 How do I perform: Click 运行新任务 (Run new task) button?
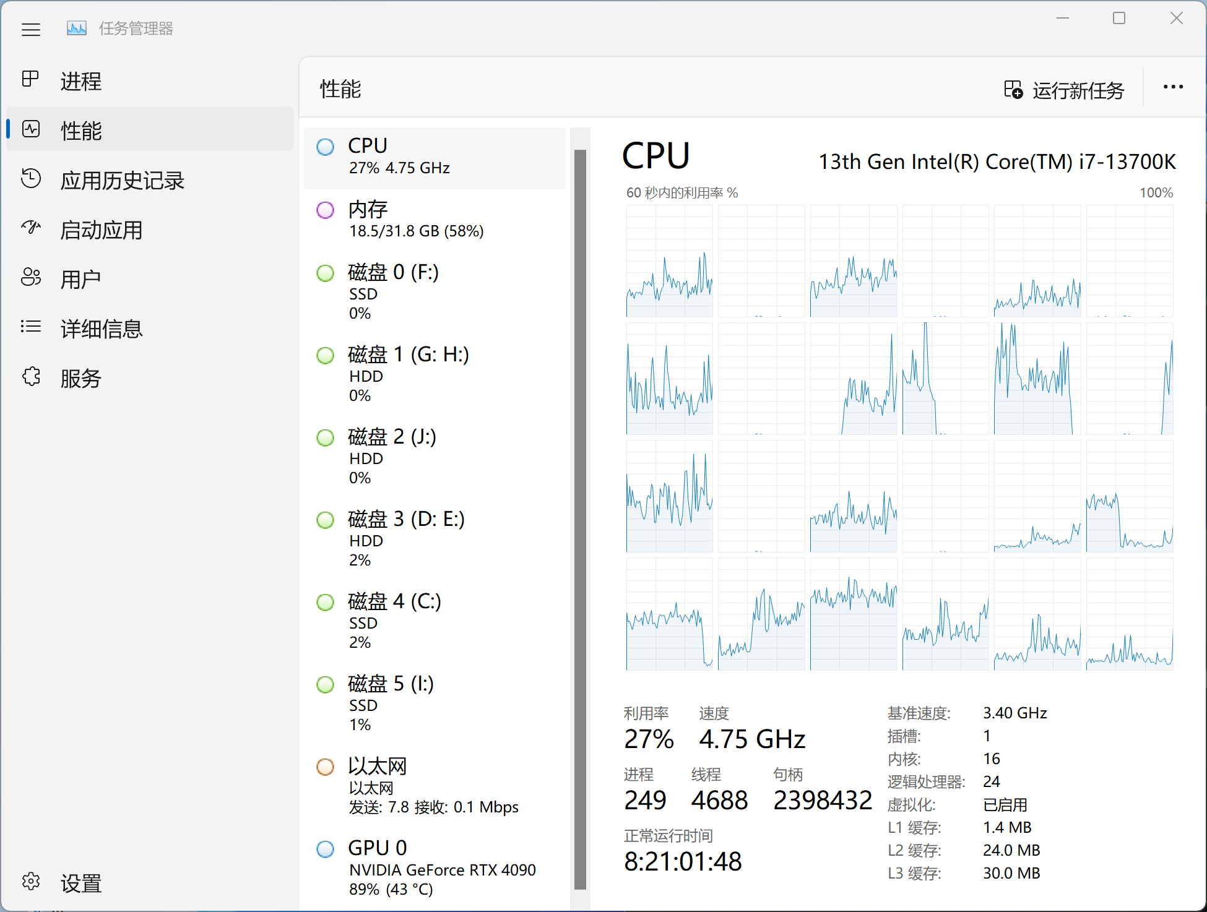click(x=1064, y=90)
